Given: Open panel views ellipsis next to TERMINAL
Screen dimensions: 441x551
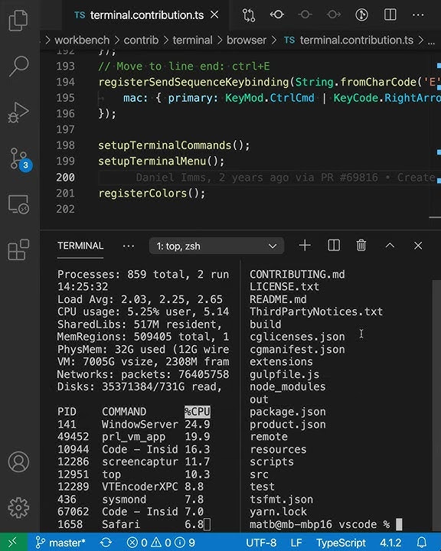Looking at the screenshot, I should pyautogui.click(x=129, y=246).
